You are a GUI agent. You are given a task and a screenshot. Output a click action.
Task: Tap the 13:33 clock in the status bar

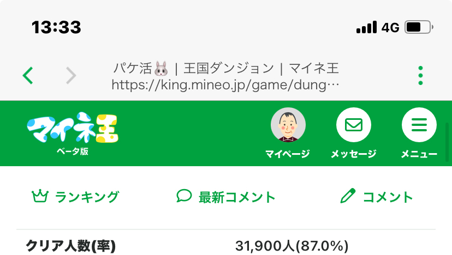[56, 27]
